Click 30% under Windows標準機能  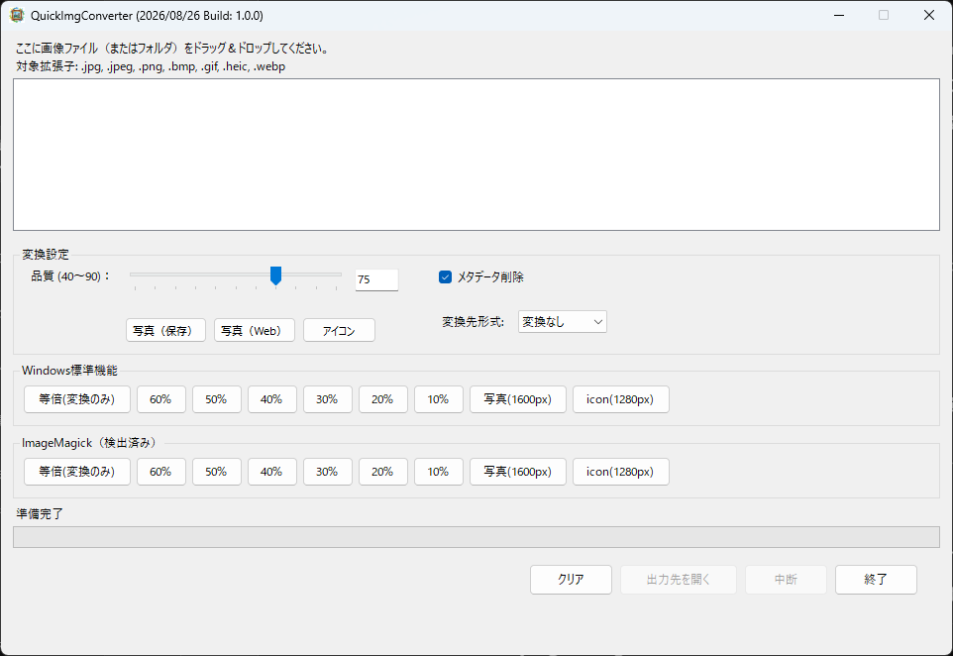pos(328,399)
